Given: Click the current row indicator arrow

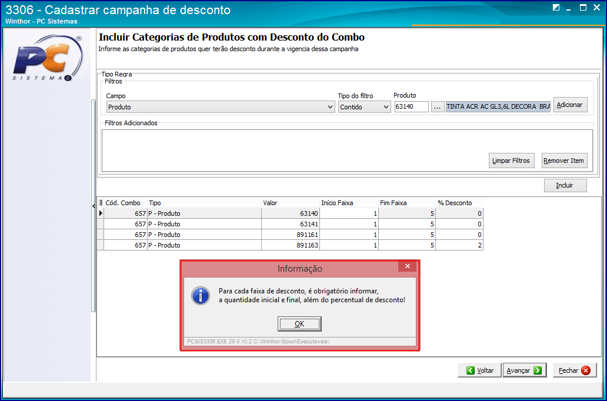Looking at the screenshot, I should coord(101,213).
